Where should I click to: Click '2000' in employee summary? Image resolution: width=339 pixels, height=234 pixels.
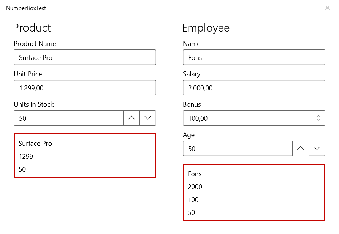[x=195, y=187]
